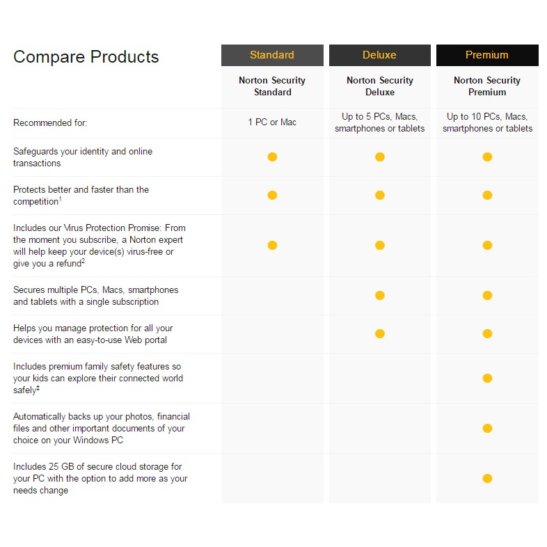Click Premium's dot for protects better and faster
The image size is (547, 547).
pyautogui.click(x=487, y=195)
